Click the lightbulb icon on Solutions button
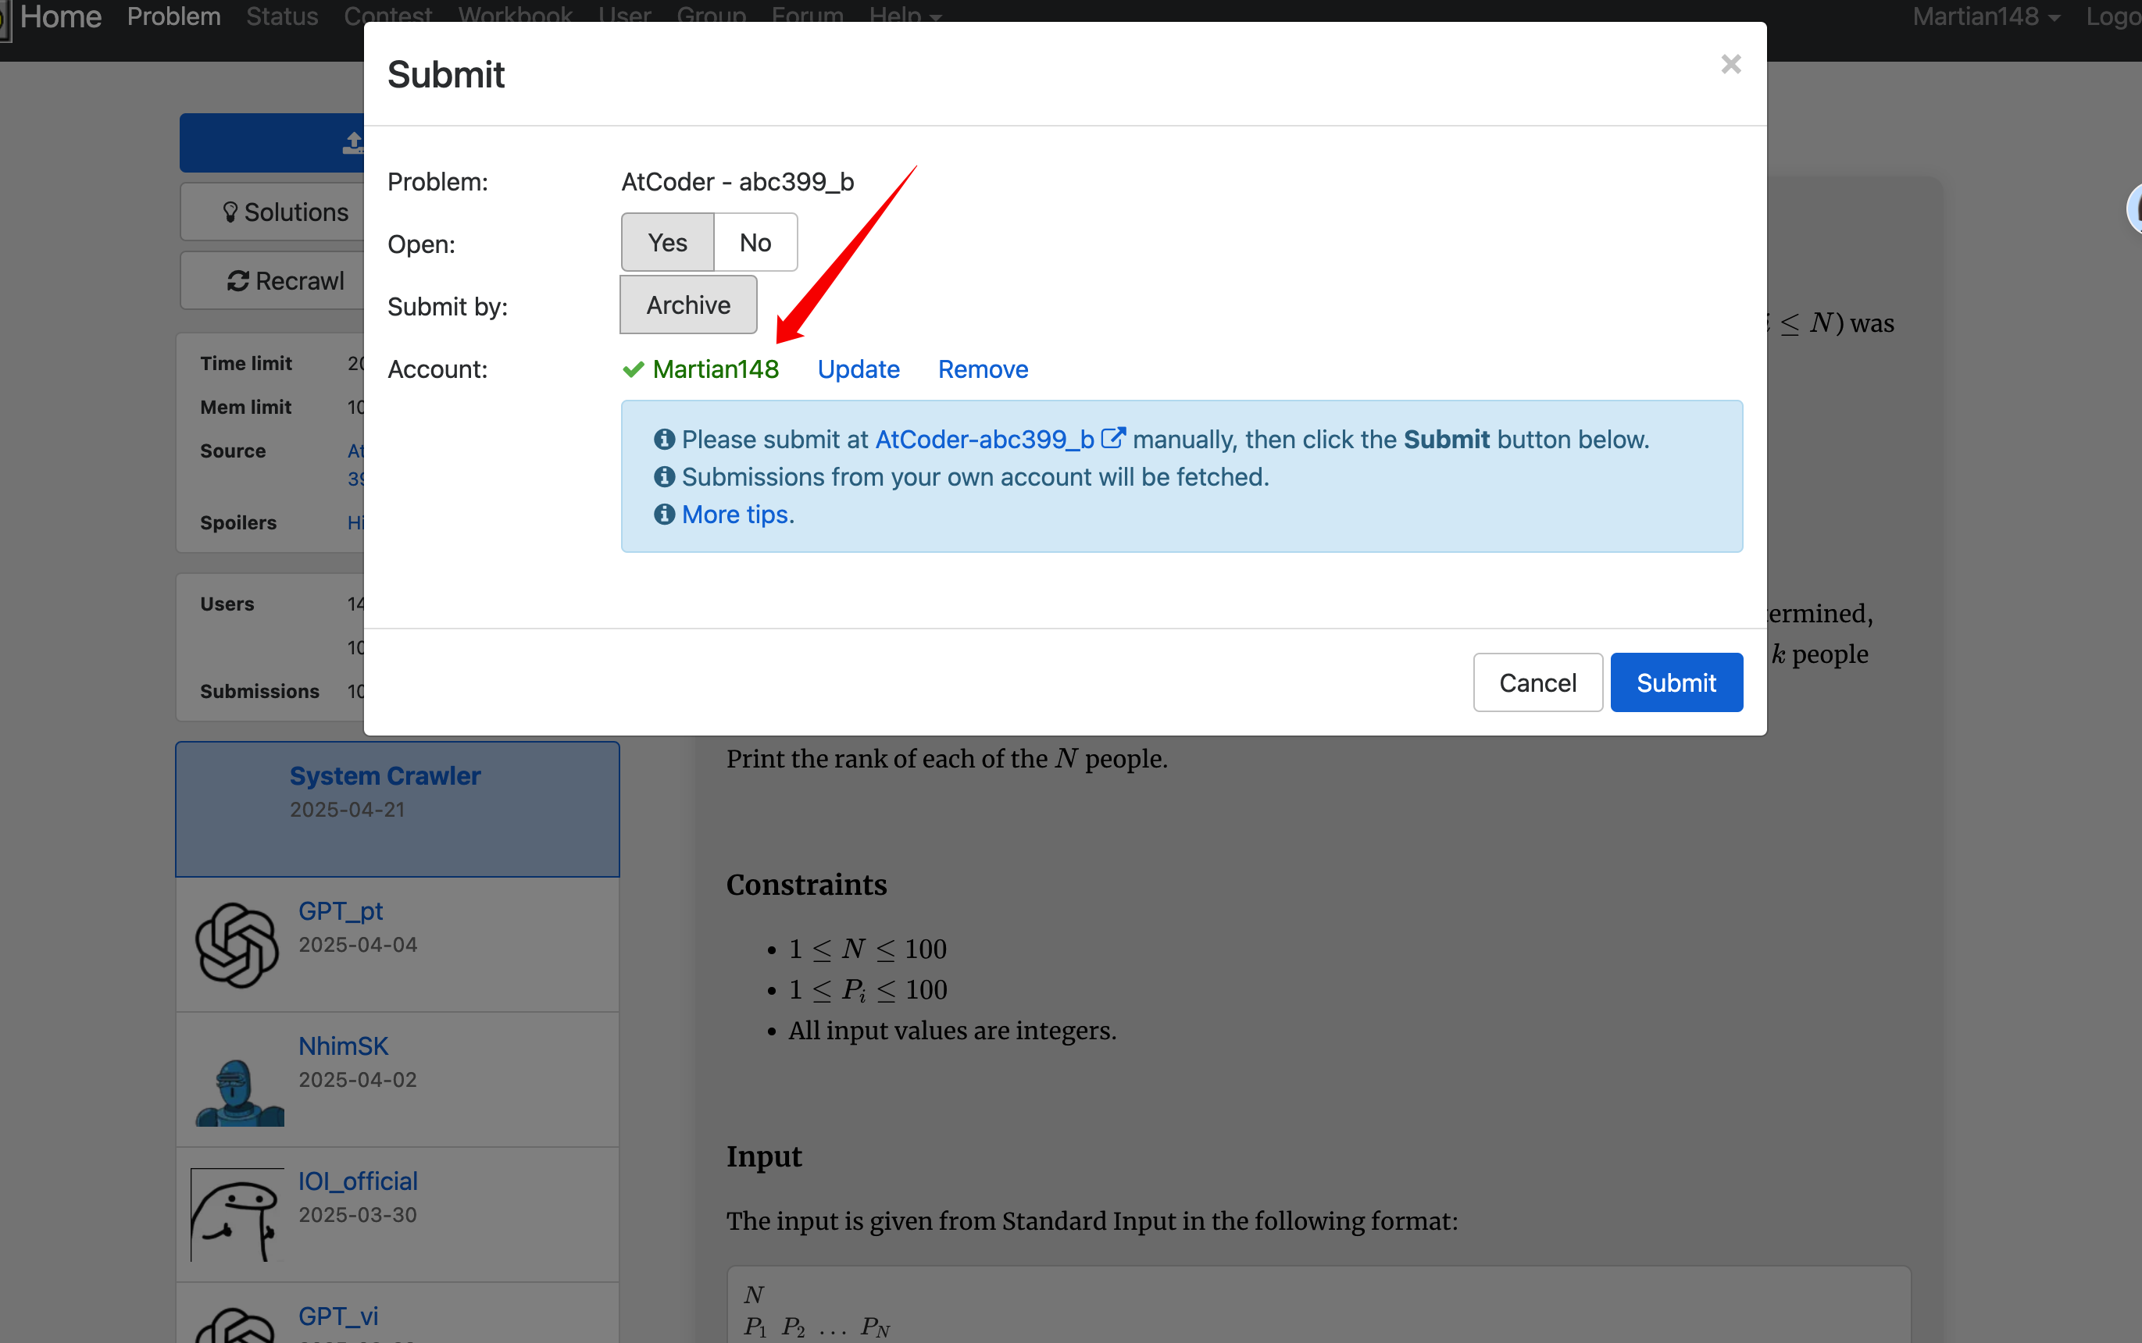The image size is (2142, 1343). tap(230, 212)
